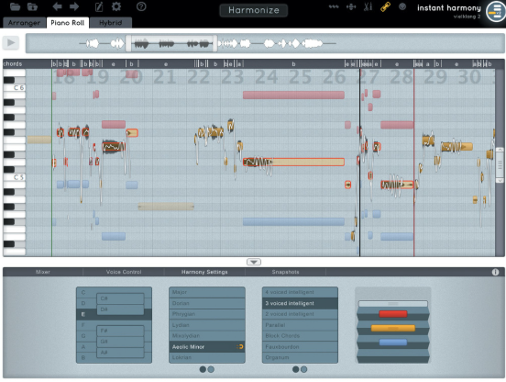Select 4 voiced intelligent mode
Image resolution: width=506 pixels, height=382 pixels.
coord(300,292)
